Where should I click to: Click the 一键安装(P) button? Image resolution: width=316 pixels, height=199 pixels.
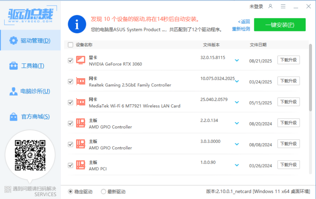(x=280, y=25)
